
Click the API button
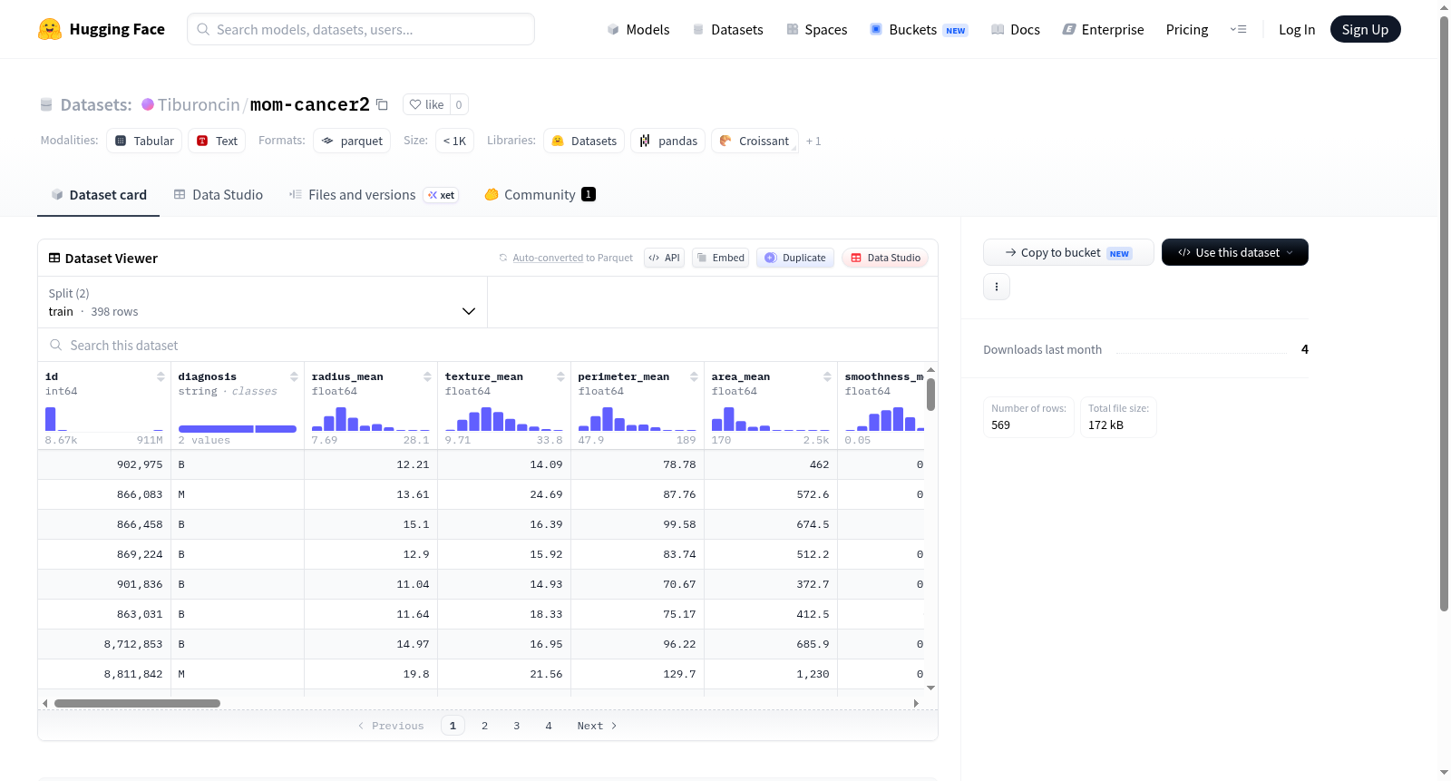click(664, 258)
